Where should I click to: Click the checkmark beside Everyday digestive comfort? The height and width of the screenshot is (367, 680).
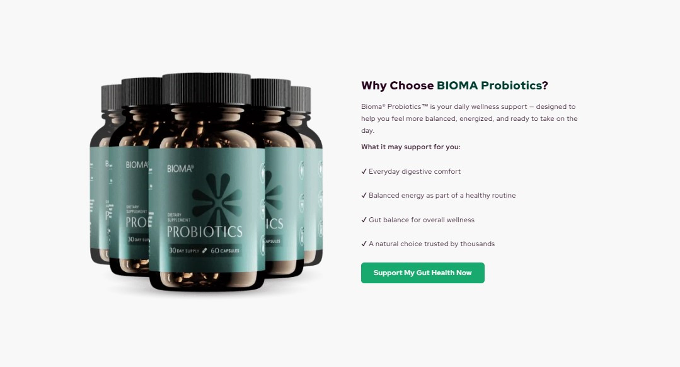(x=364, y=172)
